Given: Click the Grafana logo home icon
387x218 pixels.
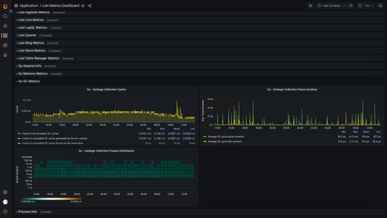Looking at the screenshot, I should coord(5,6).
